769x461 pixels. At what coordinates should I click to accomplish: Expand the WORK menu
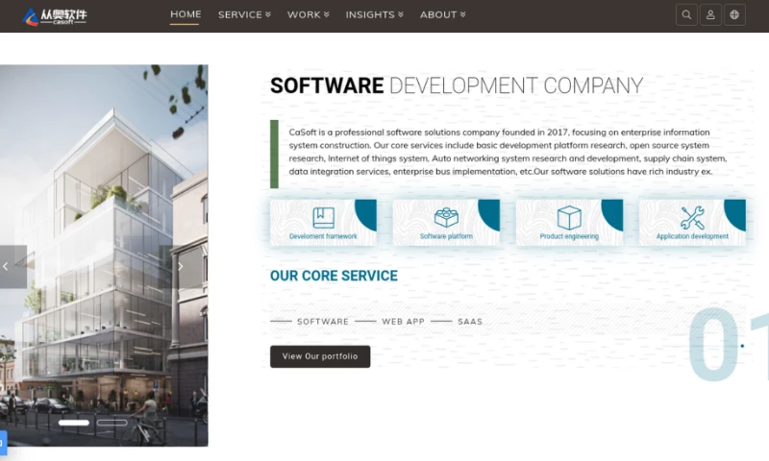308,14
